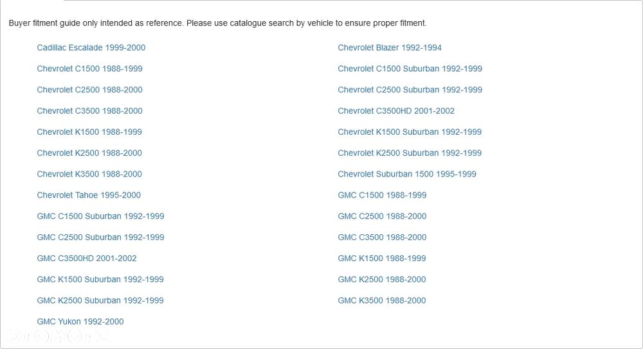Click GMC C1500 Suburban 1992-1999 link

pos(100,216)
